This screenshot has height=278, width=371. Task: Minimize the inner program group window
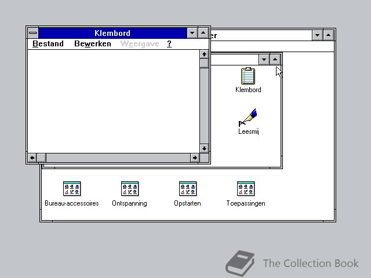point(264,59)
